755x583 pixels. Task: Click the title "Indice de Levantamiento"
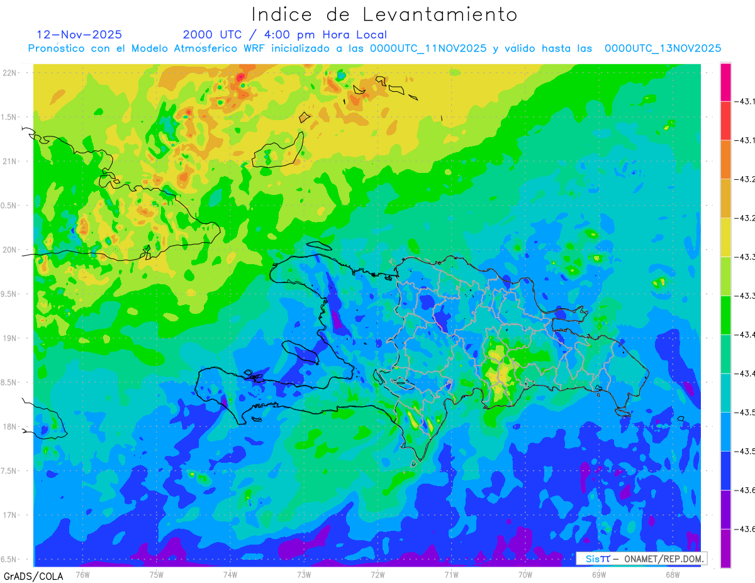tap(384, 14)
